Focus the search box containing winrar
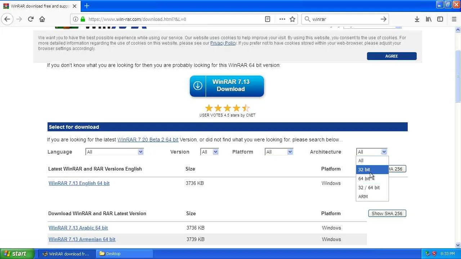461x259 pixels. tap(345, 19)
